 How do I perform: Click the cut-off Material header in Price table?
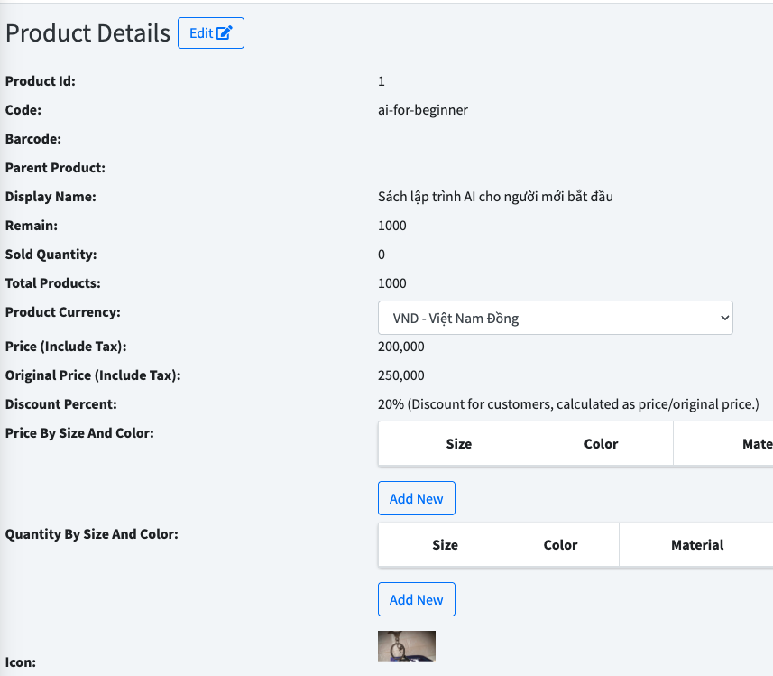point(756,444)
